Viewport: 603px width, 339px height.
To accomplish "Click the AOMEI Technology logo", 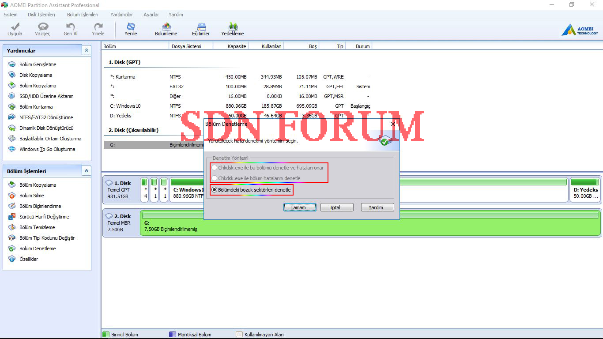I will (x=580, y=30).
